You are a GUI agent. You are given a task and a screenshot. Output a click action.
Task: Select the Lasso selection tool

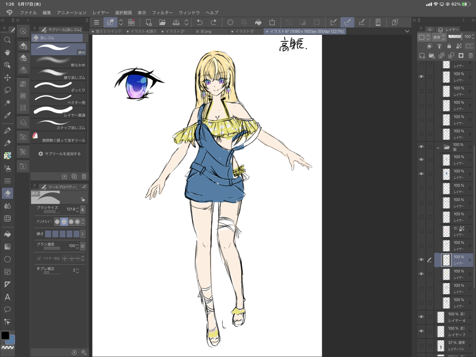7,90
